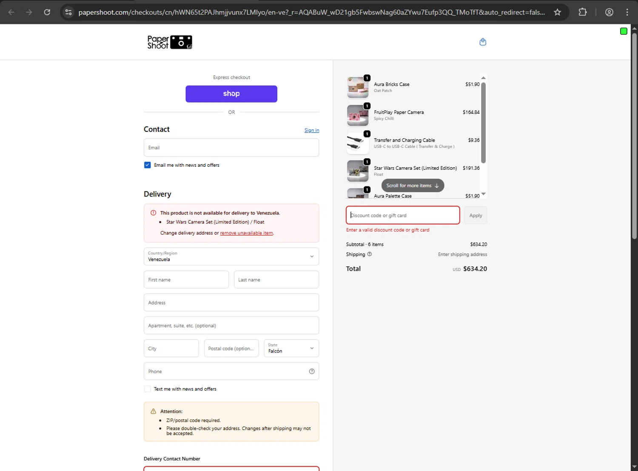Click the Sign in link

pyautogui.click(x=312, y=130)
